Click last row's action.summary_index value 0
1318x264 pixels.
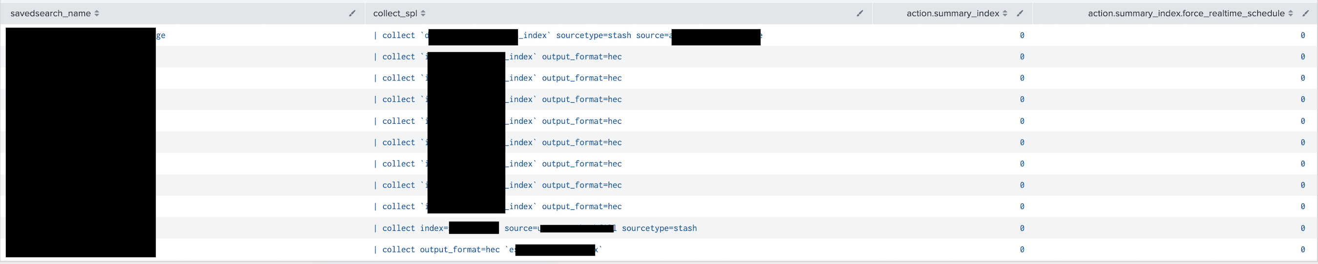(1022, 250)
